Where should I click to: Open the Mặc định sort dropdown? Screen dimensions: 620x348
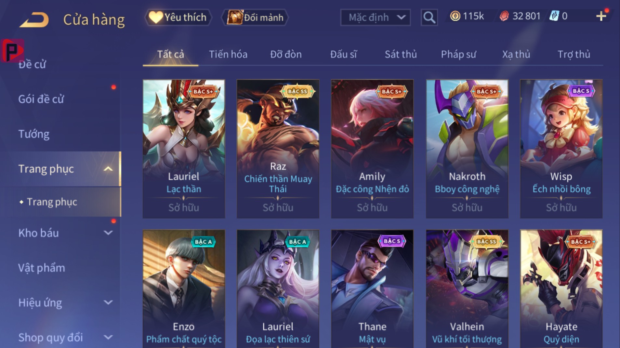[x=375, y=17]
